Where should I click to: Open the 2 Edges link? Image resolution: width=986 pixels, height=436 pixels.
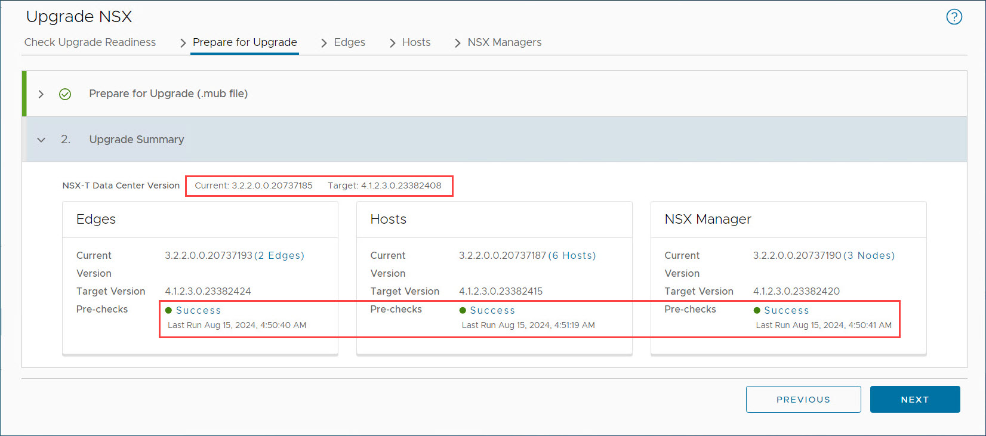pyautogui.click(x=279, y=255)
